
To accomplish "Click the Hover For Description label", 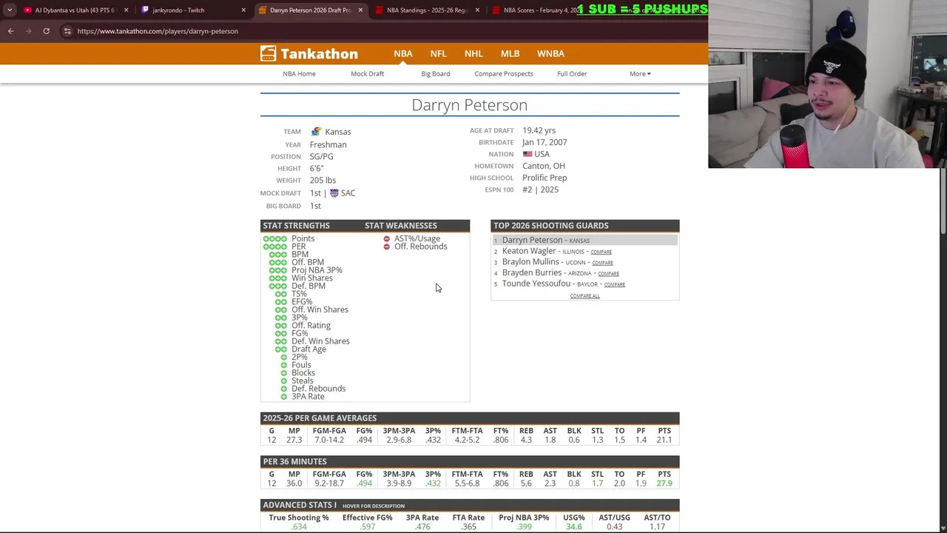I will click(x=374, y=506).
